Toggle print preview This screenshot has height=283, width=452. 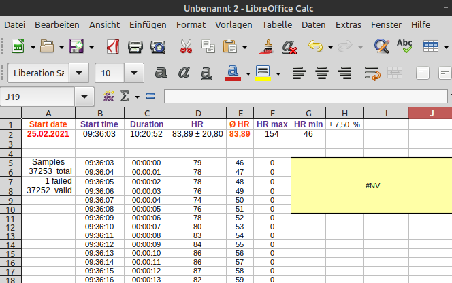[x=158, y=47]
